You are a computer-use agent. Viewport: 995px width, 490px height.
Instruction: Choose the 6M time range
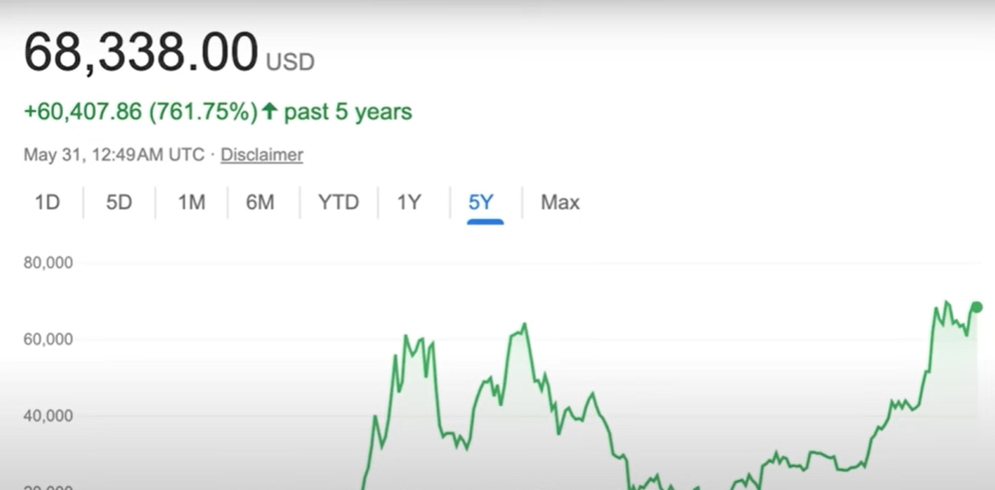[260, 203]
